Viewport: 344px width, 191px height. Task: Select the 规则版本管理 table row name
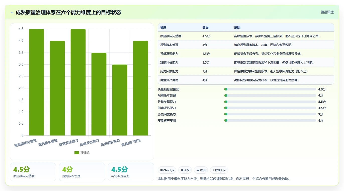pos(169,45)
